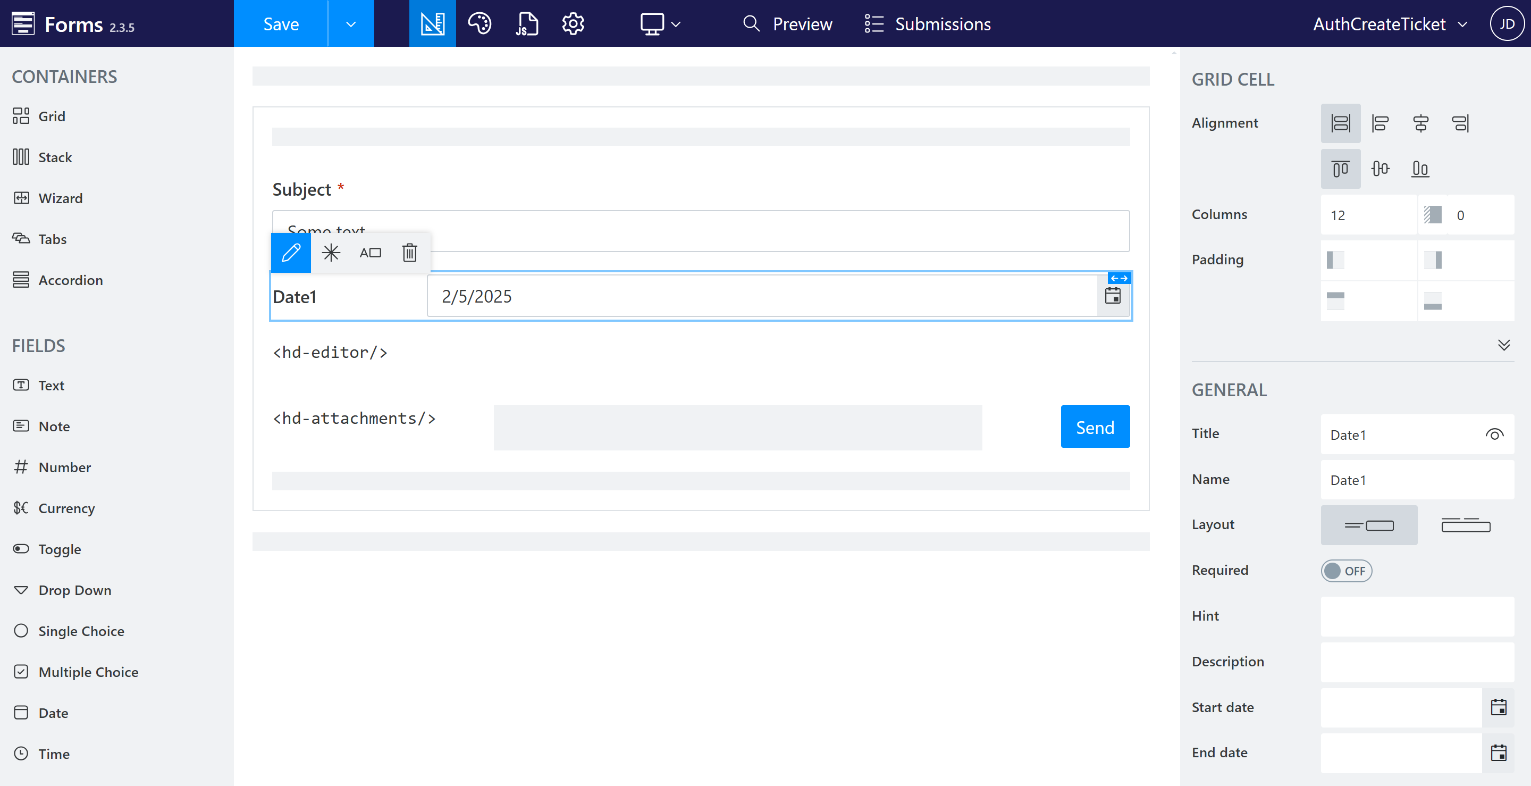Select the Text field type
Screen dimensions: 1531x786
39,385
